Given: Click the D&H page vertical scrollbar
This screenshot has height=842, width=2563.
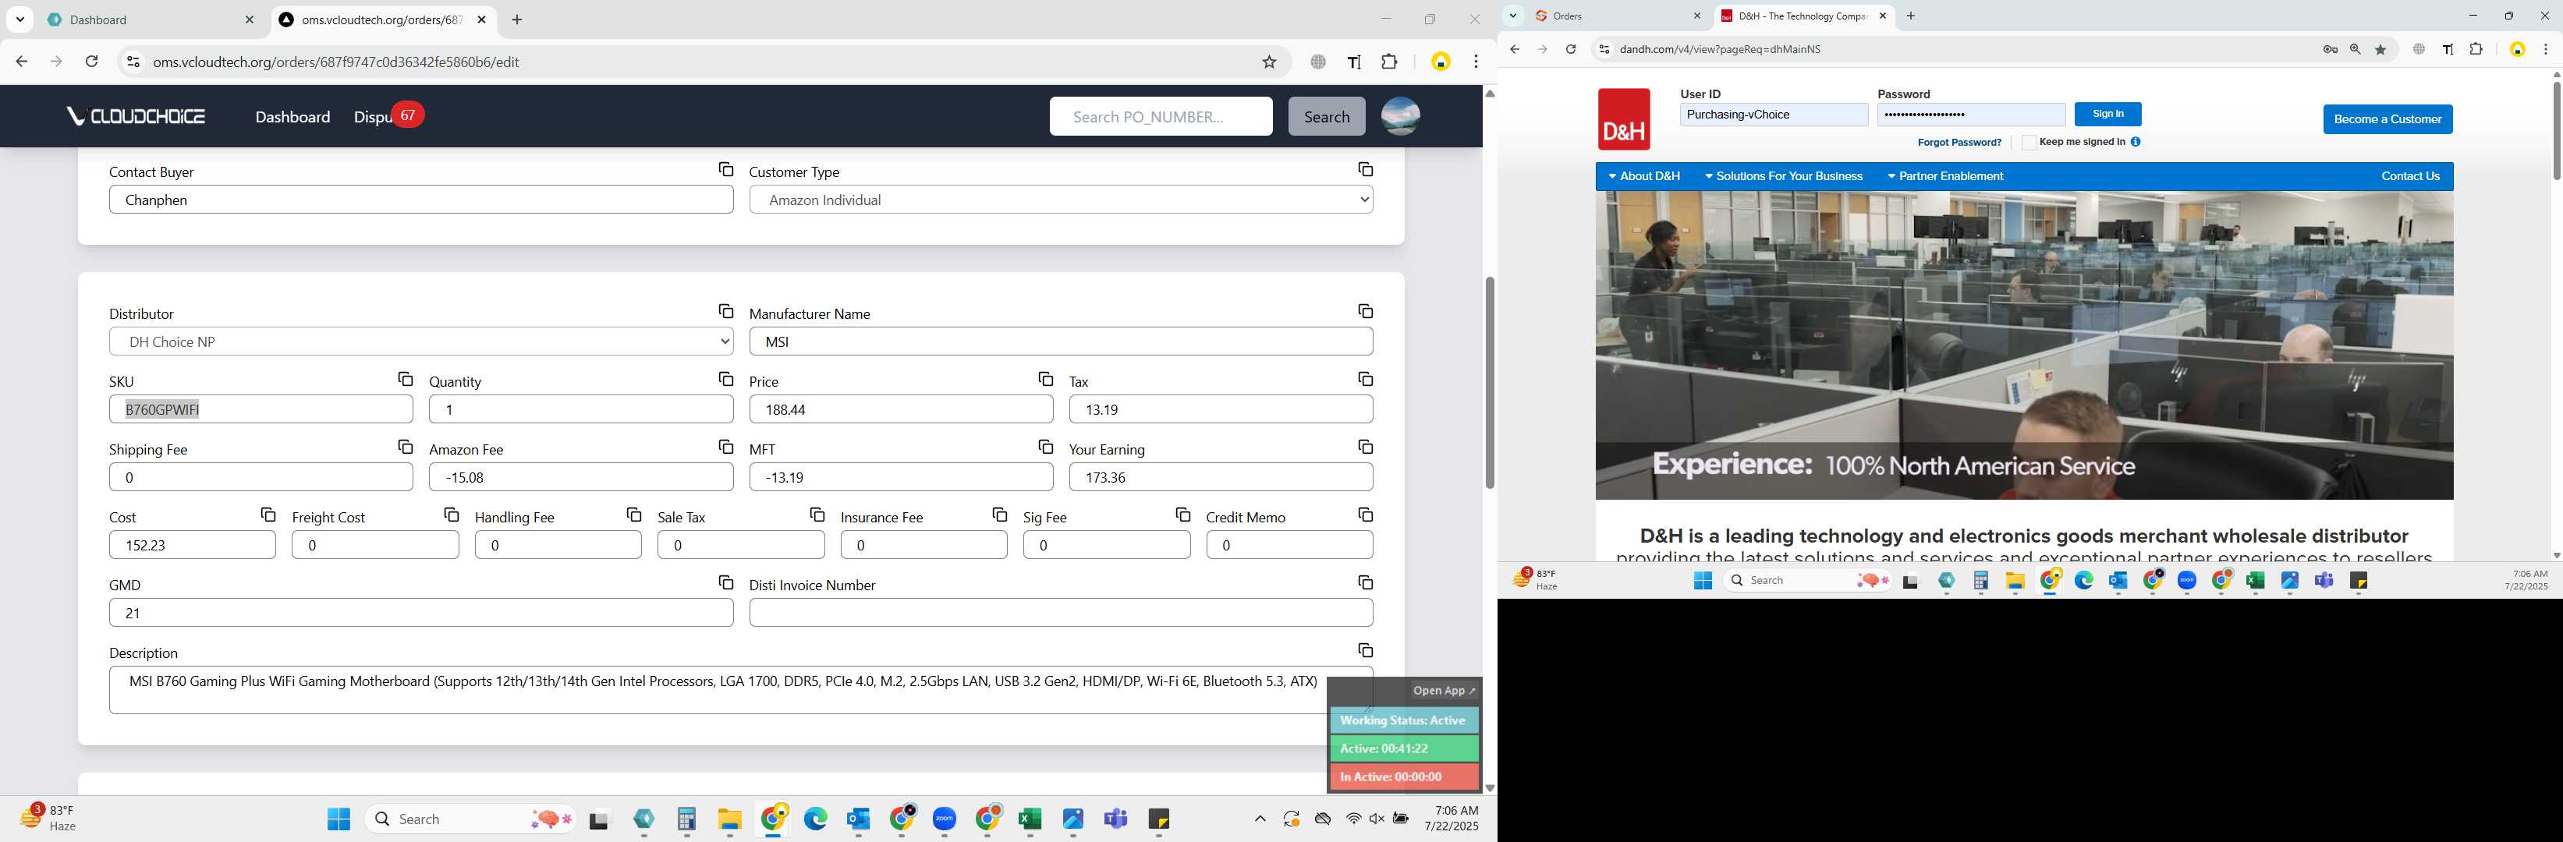Looking at the screenshot, I should (2555, 130).
